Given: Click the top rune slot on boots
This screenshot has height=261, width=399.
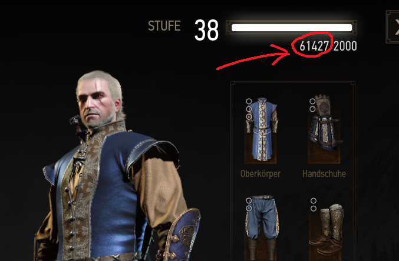Looking at the screenshot, I should 314,200.
